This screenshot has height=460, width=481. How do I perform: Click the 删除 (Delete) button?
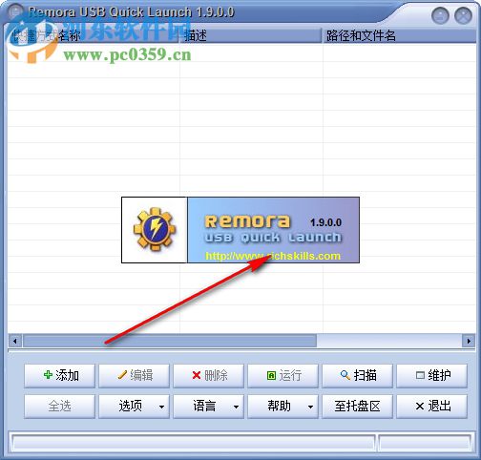point(208,376)
